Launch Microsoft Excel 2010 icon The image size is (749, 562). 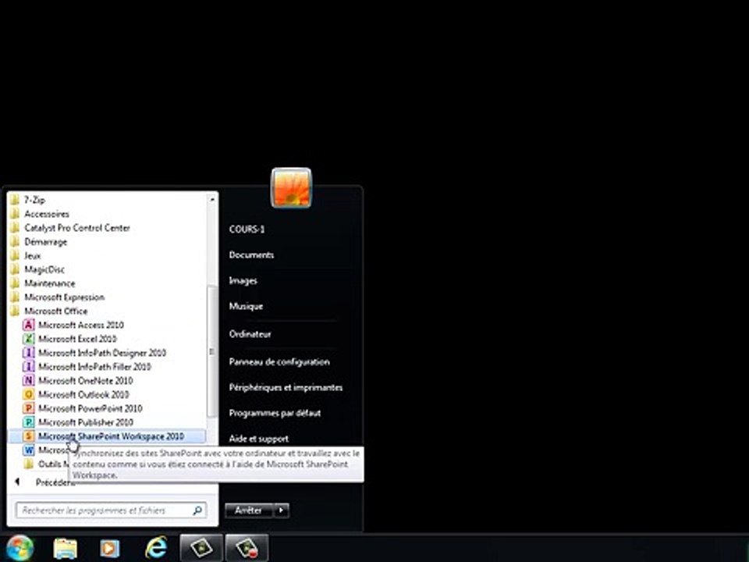coord(29,339)
